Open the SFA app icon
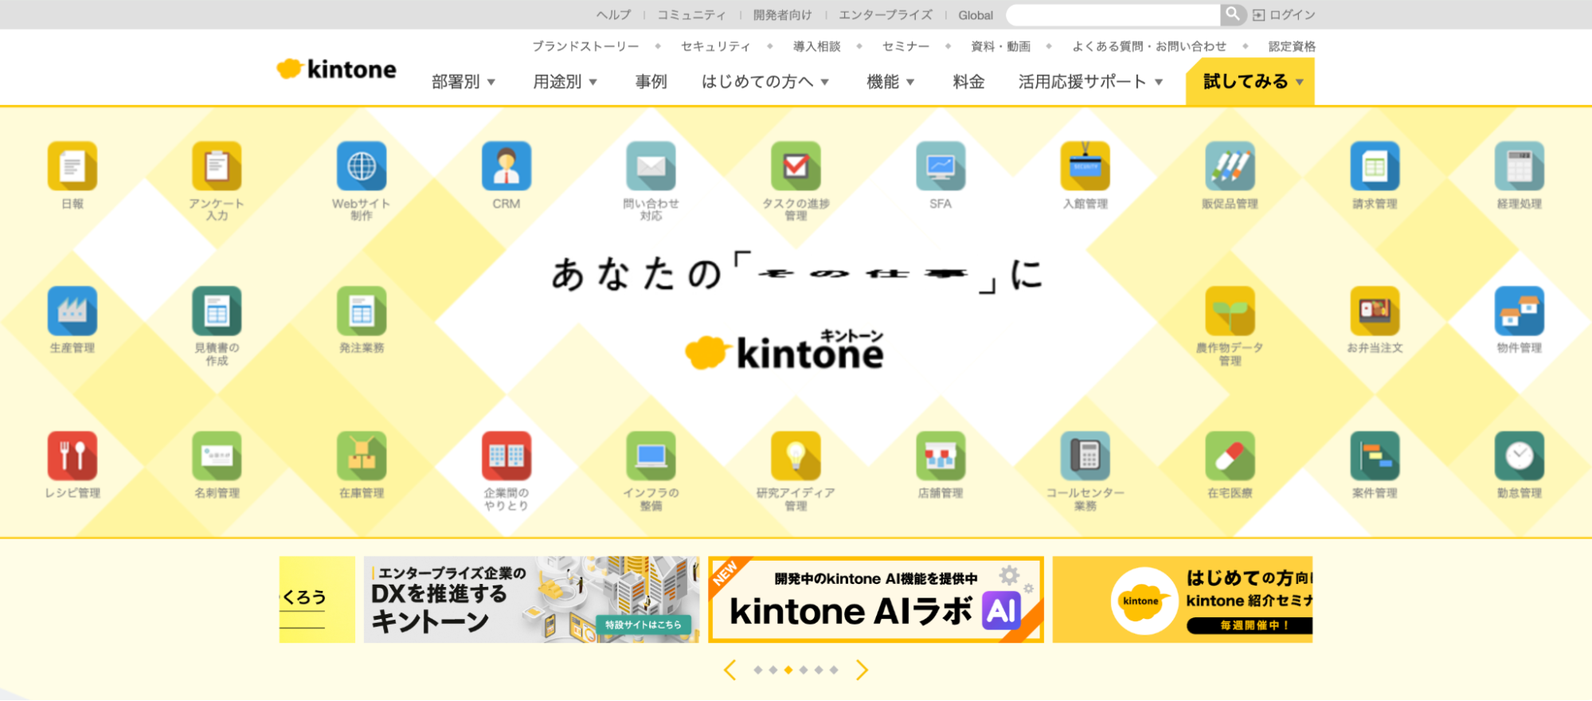This screenshot has height=701, width=1592. pyautogui.click(x=940, y=166)
